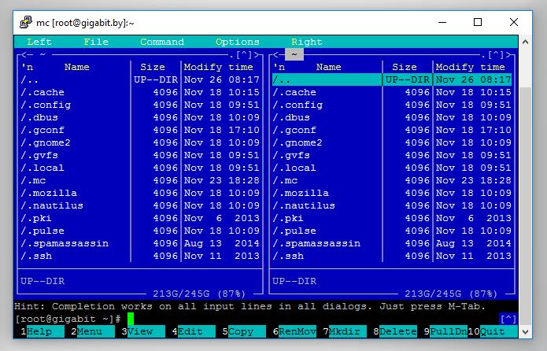Open left panel history list caret

(245, 54)
